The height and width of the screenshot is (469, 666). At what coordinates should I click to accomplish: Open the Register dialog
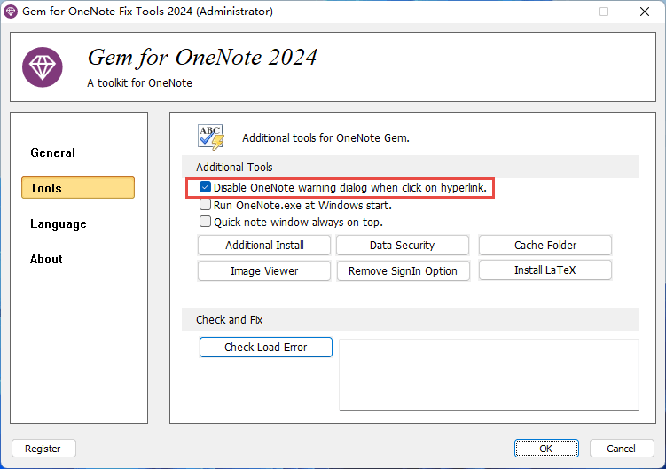pos(43,449)
